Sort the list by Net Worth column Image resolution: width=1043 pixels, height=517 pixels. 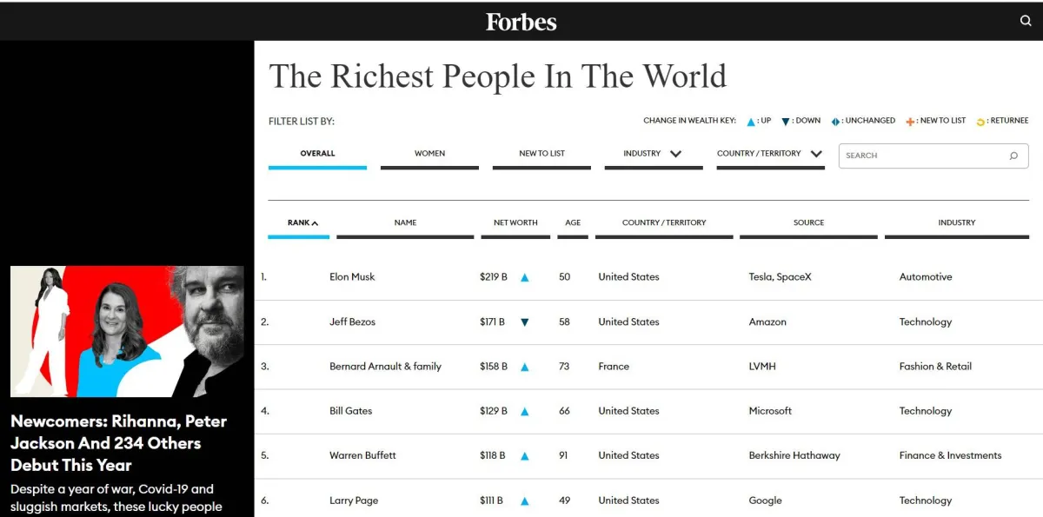515,223
